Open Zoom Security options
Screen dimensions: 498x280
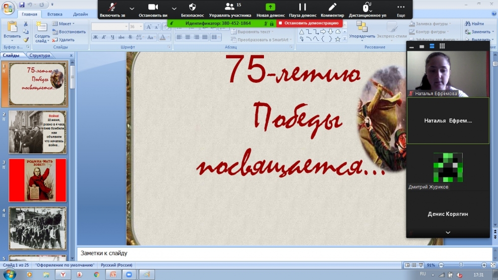pyautogui.click(x=192, y=9)
